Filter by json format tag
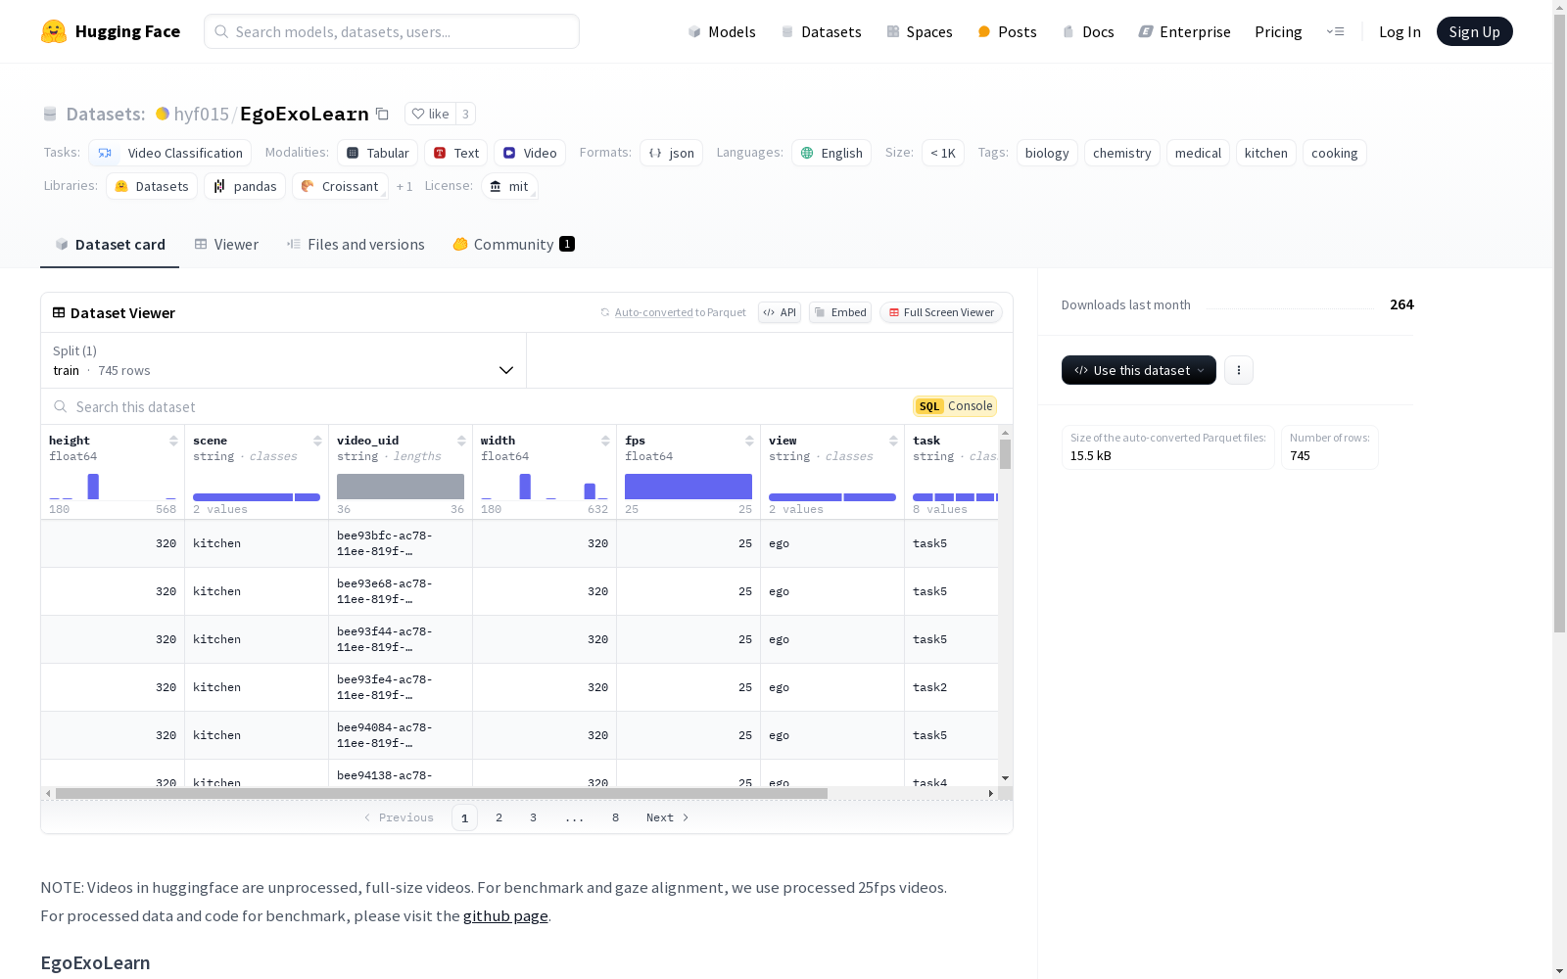The image size is (1567, 979). 672,153
